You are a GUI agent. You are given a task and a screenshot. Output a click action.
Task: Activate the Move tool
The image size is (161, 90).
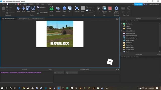click(x=23, y=9)
